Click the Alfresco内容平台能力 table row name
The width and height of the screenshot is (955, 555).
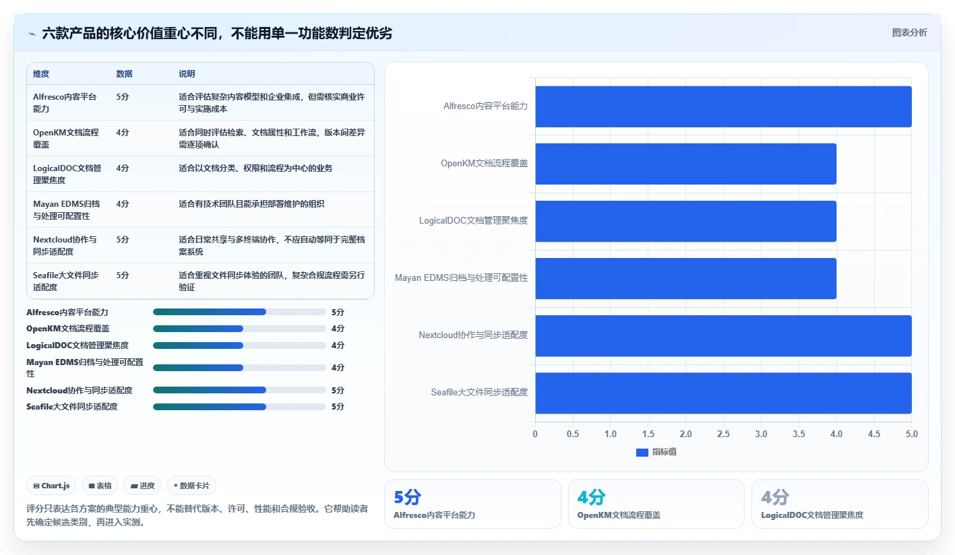pyautogui.click(x=65, y=102)
